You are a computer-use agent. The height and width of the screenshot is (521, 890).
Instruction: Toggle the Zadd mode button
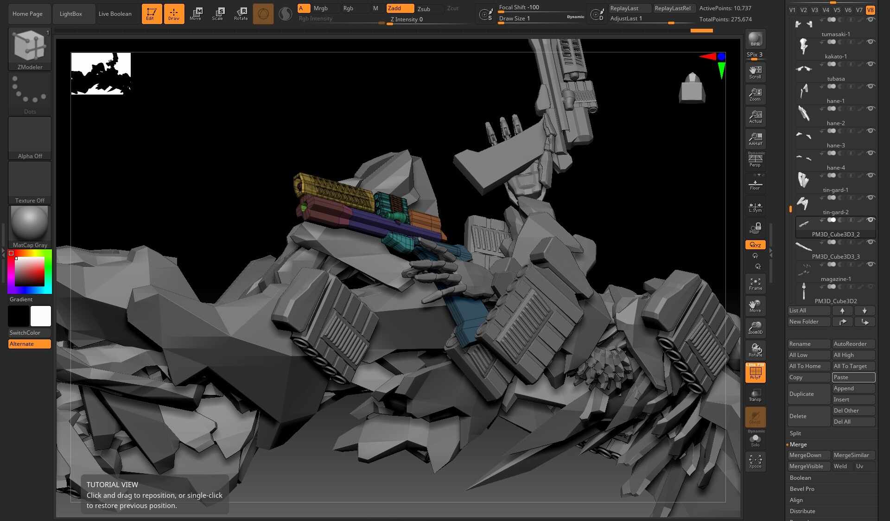[400, 8]
